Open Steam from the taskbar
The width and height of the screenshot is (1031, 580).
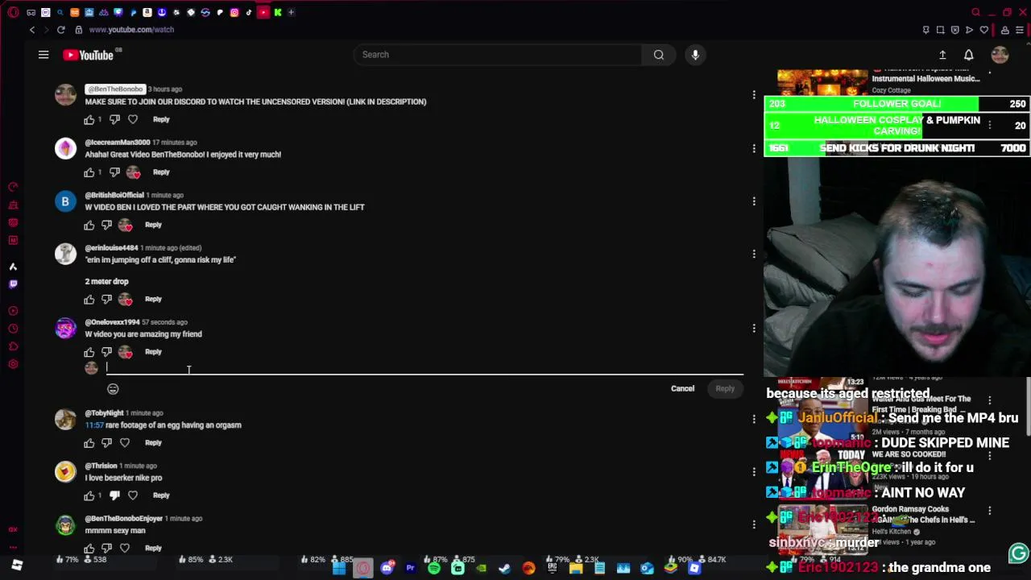click(x=504, y=569)
